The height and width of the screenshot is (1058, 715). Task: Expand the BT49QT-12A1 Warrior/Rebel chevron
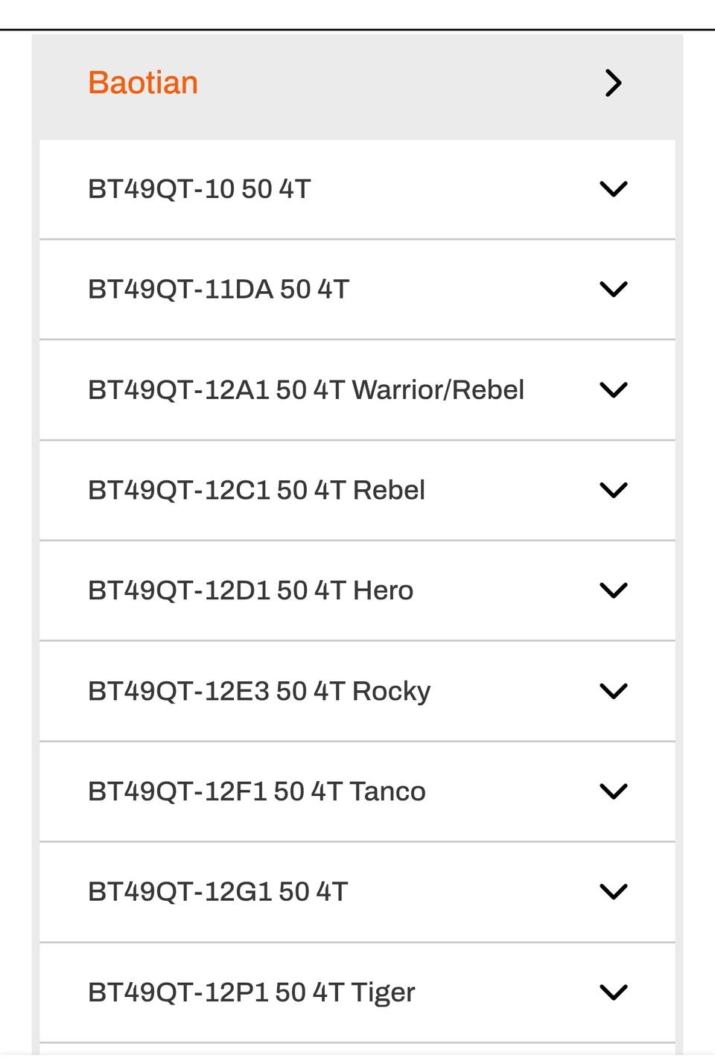pyautogui.click(x=613, y=389)
